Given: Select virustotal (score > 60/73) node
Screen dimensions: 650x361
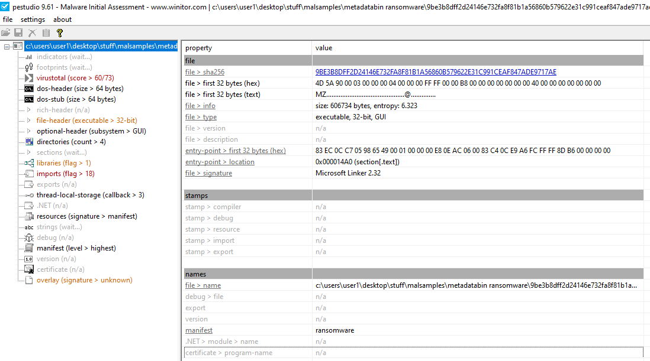Looking at the screenshot, I should [75, 78].
